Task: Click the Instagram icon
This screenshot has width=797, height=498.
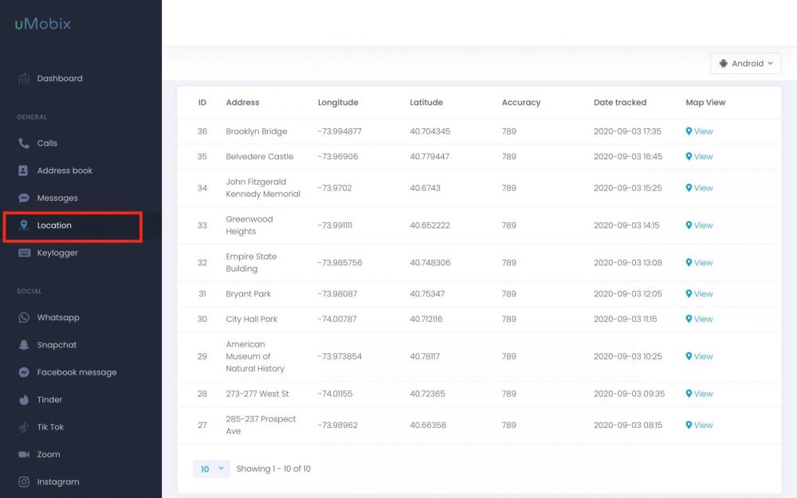Action: coord(24,482)
